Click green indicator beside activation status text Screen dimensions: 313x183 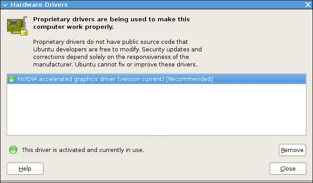click(13, 150)
